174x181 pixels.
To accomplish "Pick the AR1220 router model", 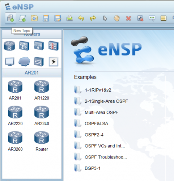I will click(42, 90).
